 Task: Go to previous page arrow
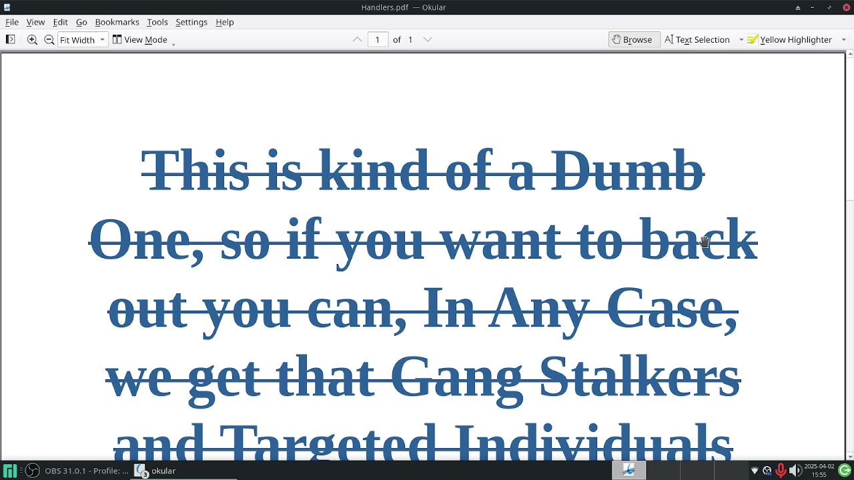(x=358, y=39)
